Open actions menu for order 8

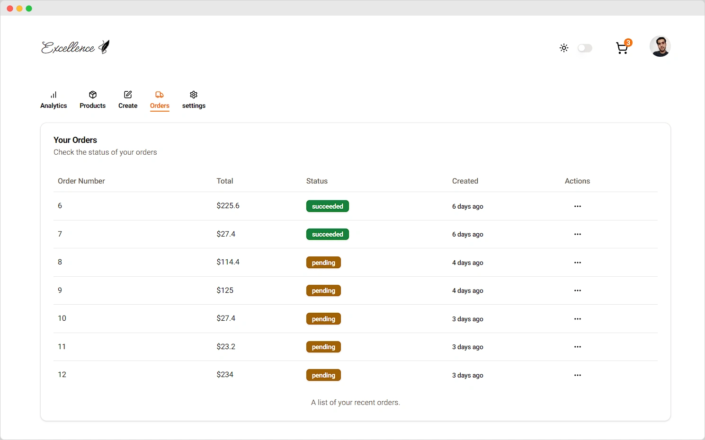[578, 263]
